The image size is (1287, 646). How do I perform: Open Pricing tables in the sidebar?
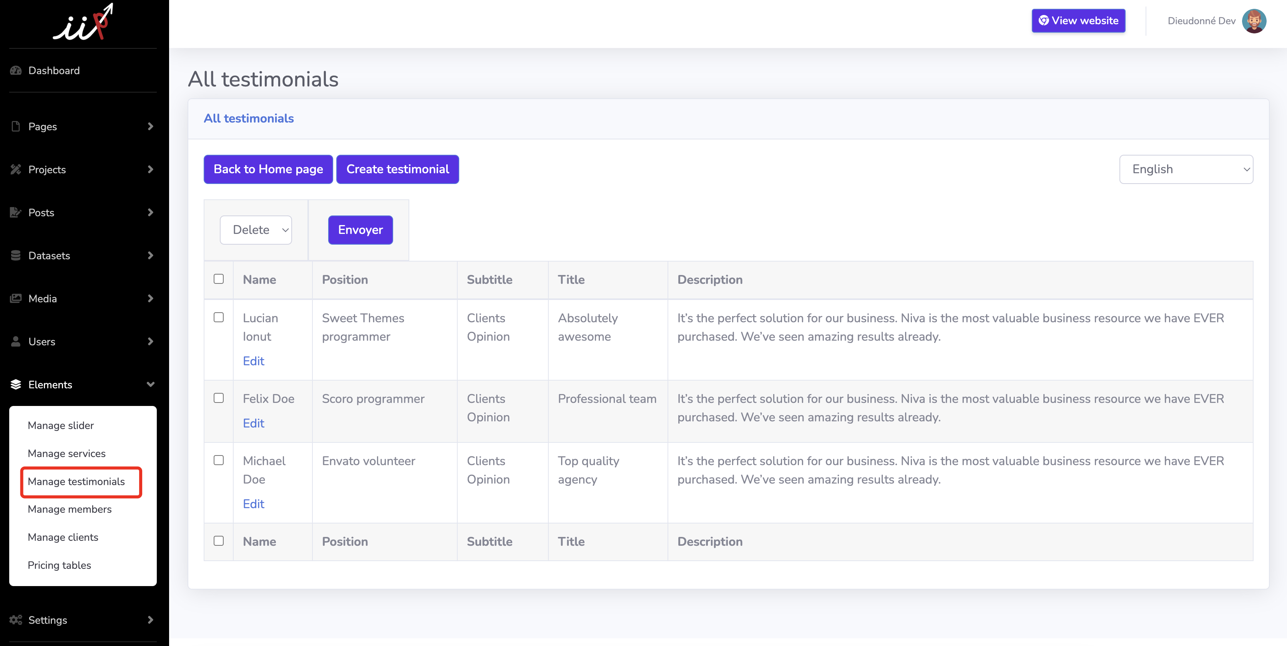pyautogui.click(x=60, y=565)
